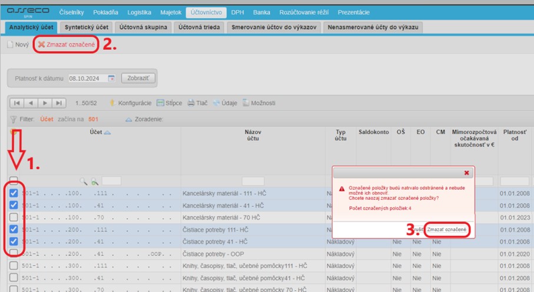This screenshot has height=292, width=534.
Task: Close the confirmation dialog with red X
Action: click(467, 173)
